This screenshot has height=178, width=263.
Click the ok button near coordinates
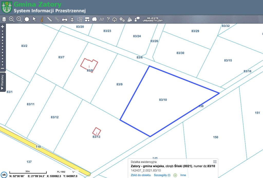pyautogui.click(x=4, y=175)
